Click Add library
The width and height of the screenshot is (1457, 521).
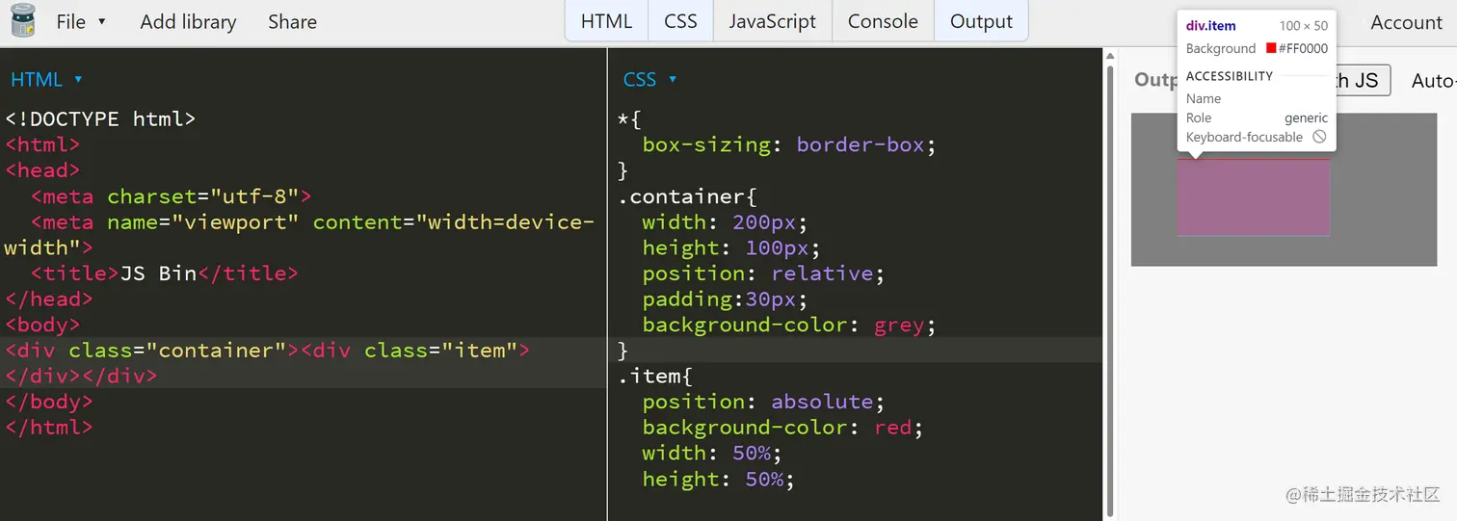(188, 21)
